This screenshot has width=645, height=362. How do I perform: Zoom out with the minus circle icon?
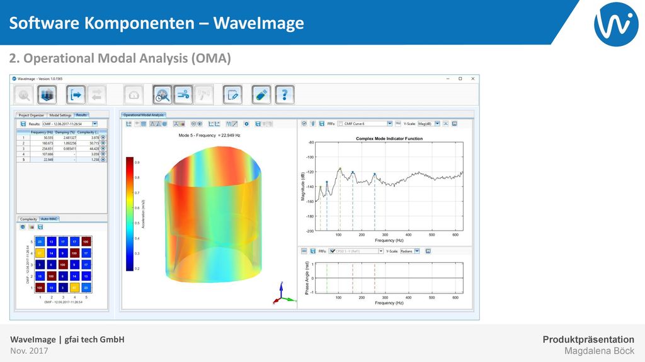(193, 124)
